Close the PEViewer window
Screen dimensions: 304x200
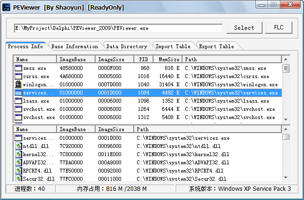pyautogui.click(x=290, y=5)
